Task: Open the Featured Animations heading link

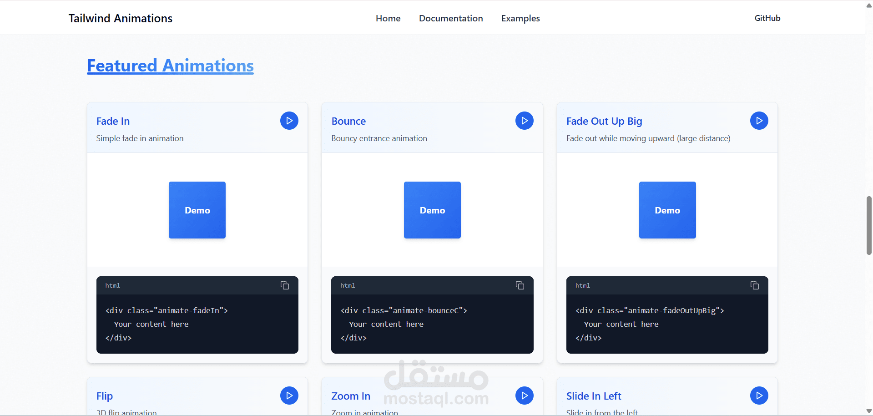Action: coord(170,66)
